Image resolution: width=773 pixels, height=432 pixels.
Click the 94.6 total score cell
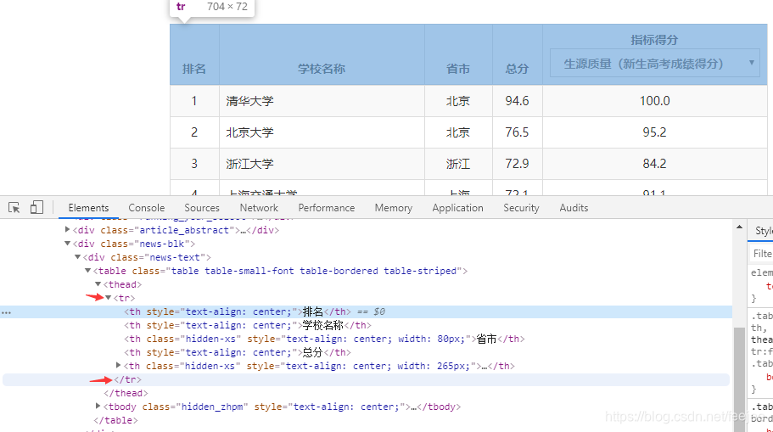coord(517,101)
